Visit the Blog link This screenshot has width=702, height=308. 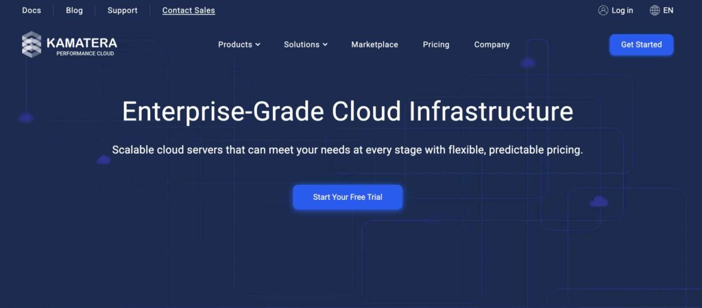pos(75,10)
